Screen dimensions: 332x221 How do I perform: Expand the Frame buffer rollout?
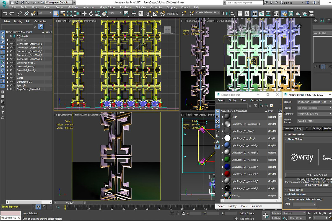click(295, 190)
